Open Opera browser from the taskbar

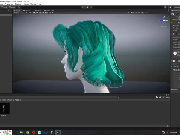(x=33, y=132)
